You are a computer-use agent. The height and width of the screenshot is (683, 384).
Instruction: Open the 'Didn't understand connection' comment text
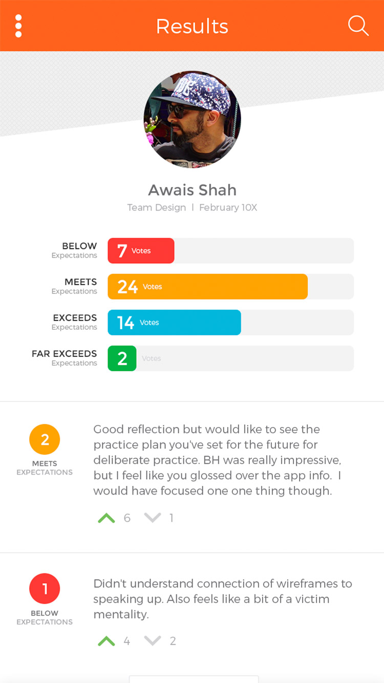[222, 599]
